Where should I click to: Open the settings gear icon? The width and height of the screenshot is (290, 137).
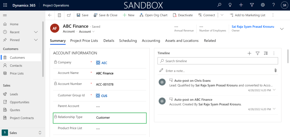tap(263, 5)
